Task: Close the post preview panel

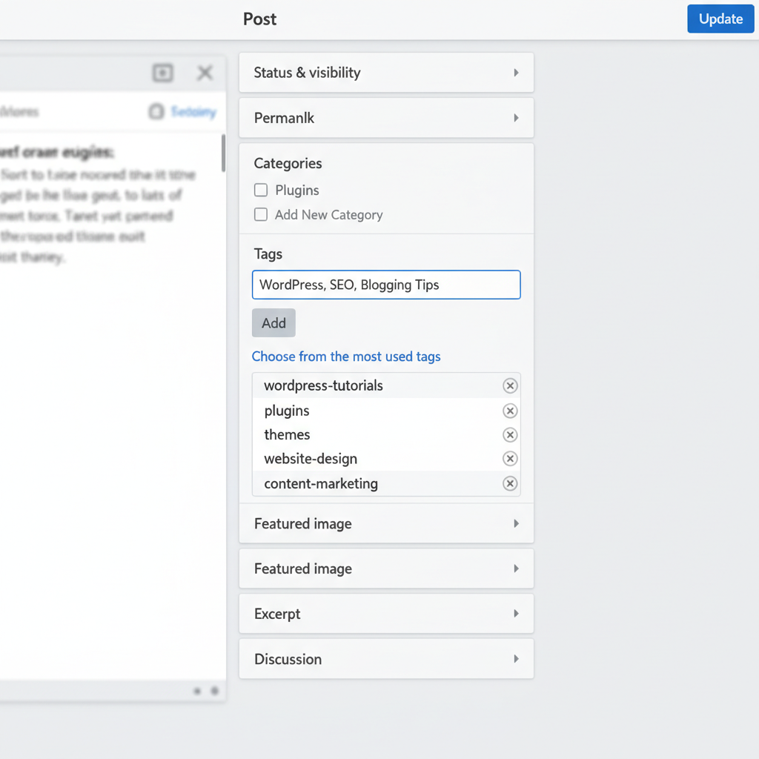Action: click(x=205, y=73)
